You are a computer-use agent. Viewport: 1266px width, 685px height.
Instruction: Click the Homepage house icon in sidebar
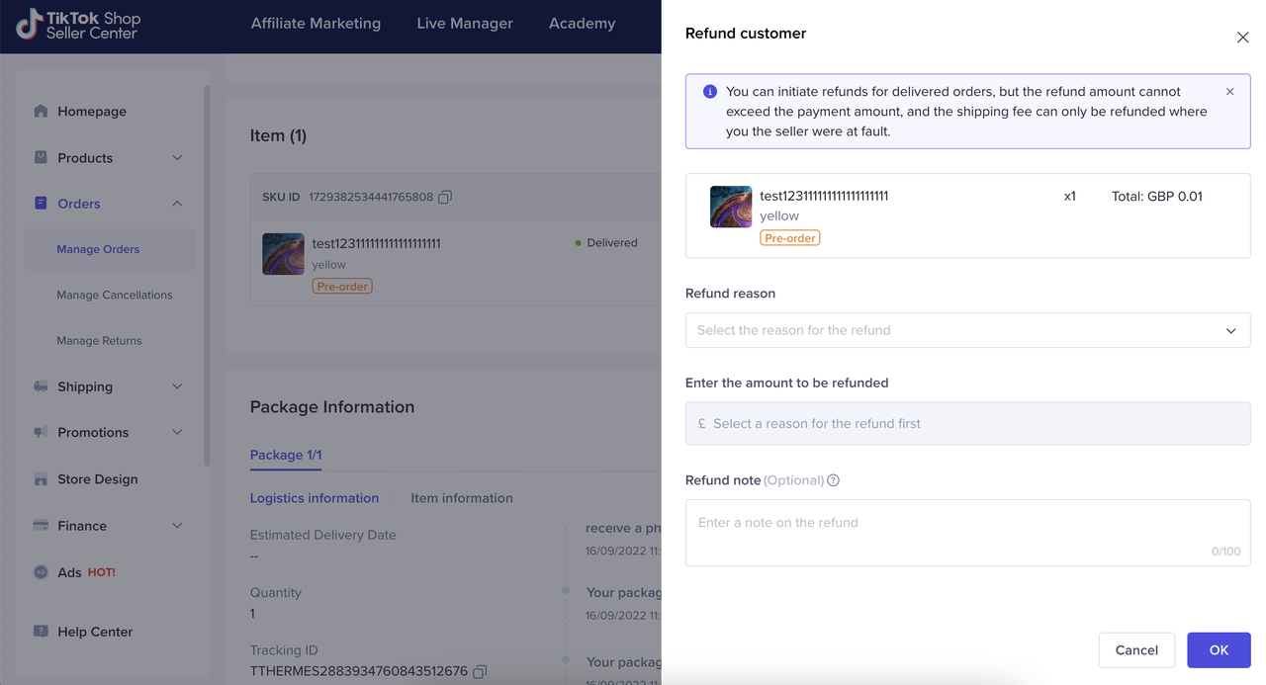pyautogui.click(x=41, y=112)
